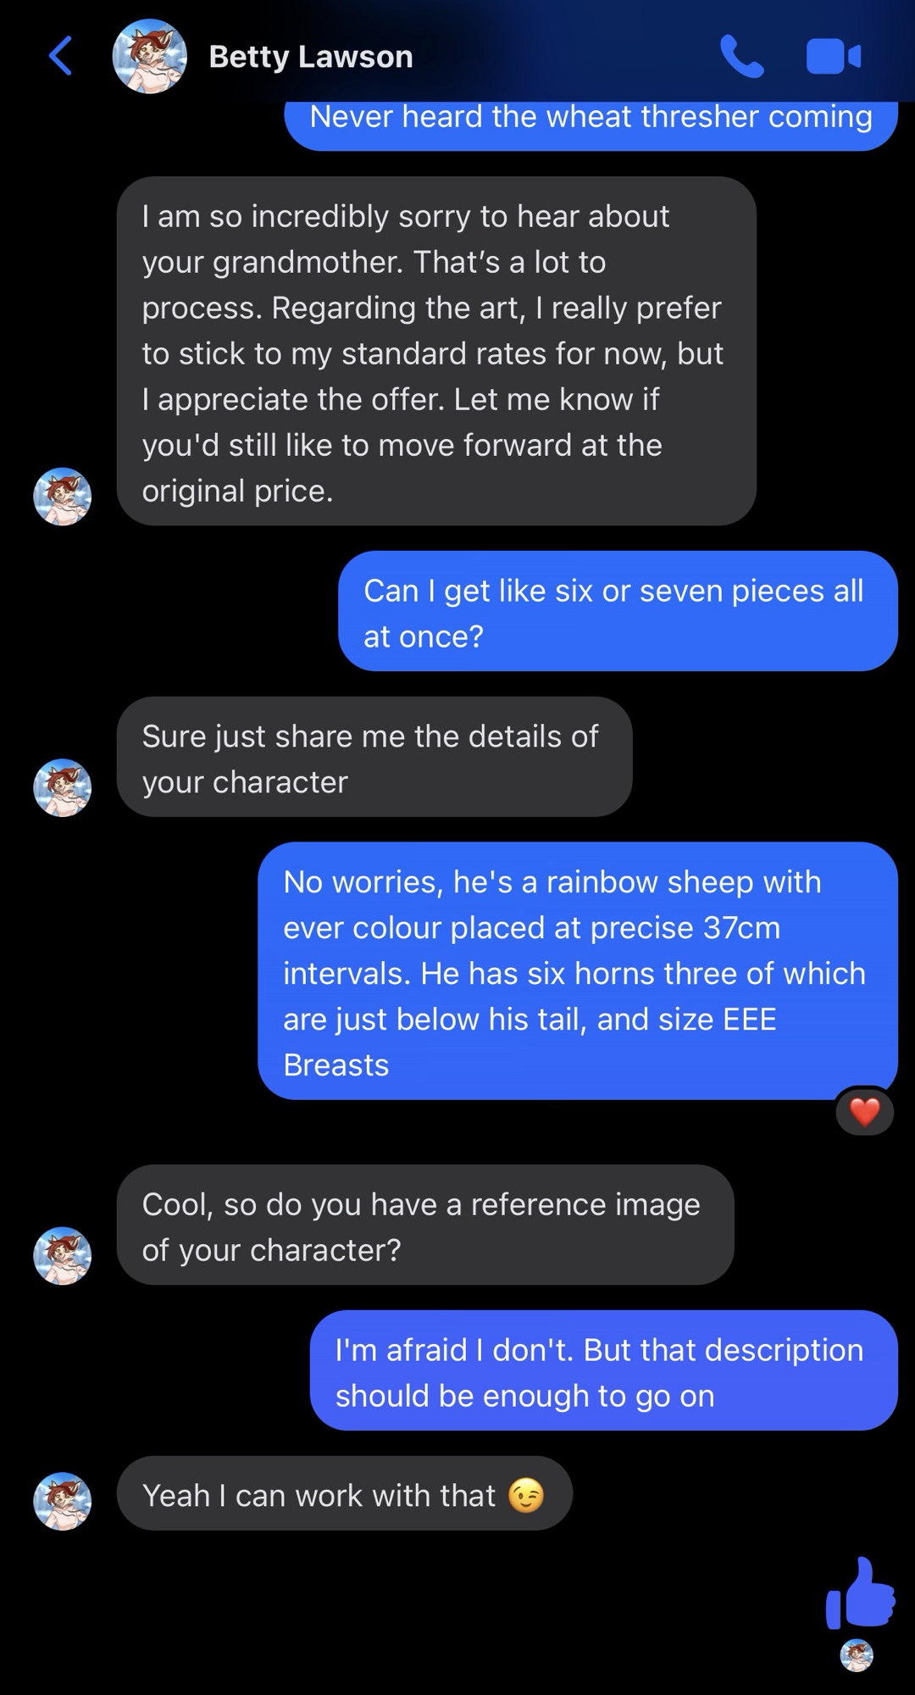Start a voice call with Betty Lawson
This screenshot has height=1695, width=915.
pos(742,57)
